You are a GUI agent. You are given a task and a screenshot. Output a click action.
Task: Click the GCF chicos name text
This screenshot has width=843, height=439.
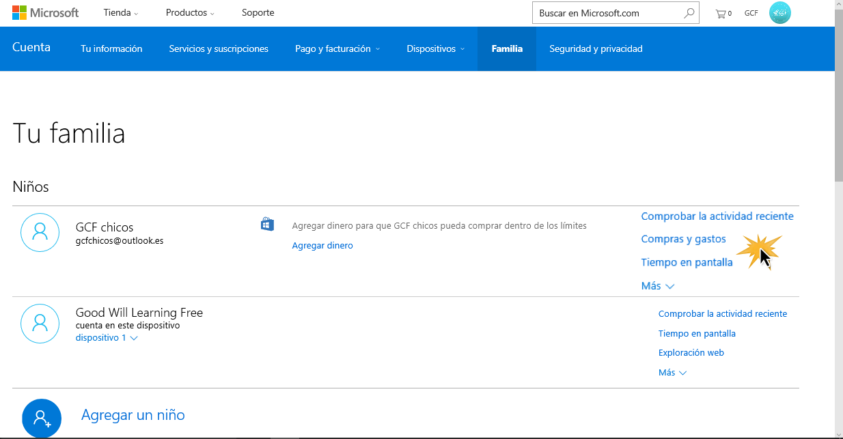pyautogui.click(x=105, y=227)
